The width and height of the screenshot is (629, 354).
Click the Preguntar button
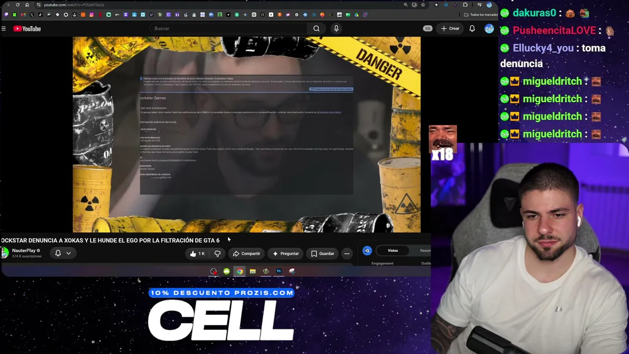click(x=286, y=254)
